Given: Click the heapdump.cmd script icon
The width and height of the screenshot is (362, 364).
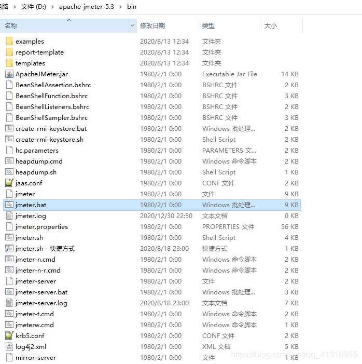Looking at the screenshot, I should point(9,161).
